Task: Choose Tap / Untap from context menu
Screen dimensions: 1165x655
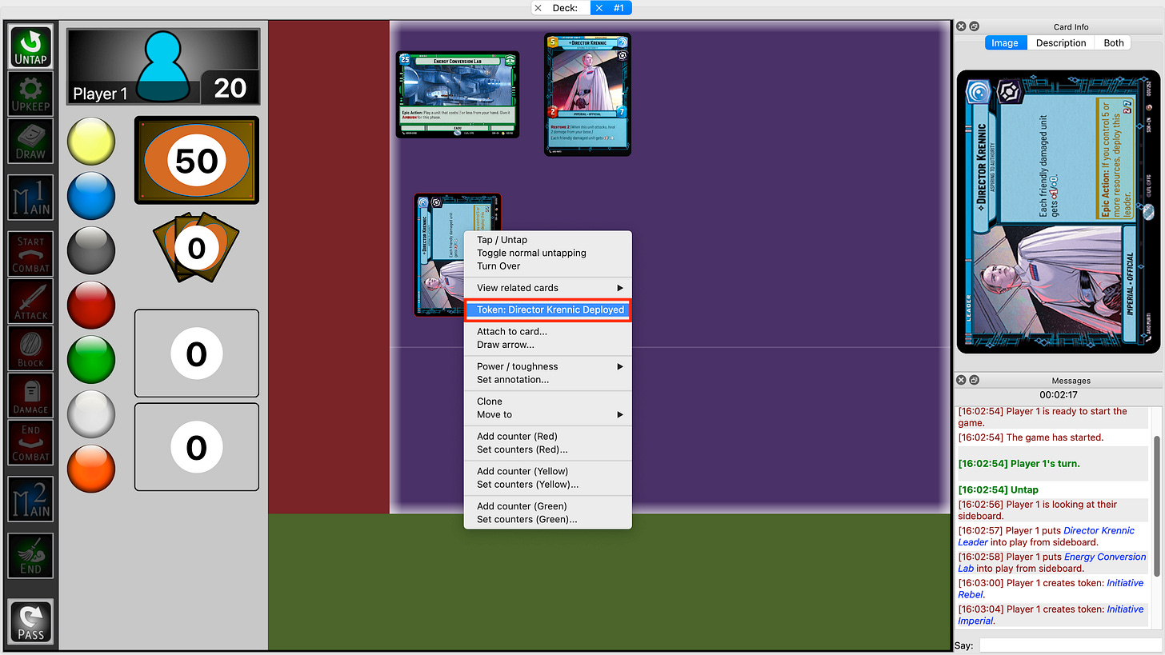Action: pos(548,240)
